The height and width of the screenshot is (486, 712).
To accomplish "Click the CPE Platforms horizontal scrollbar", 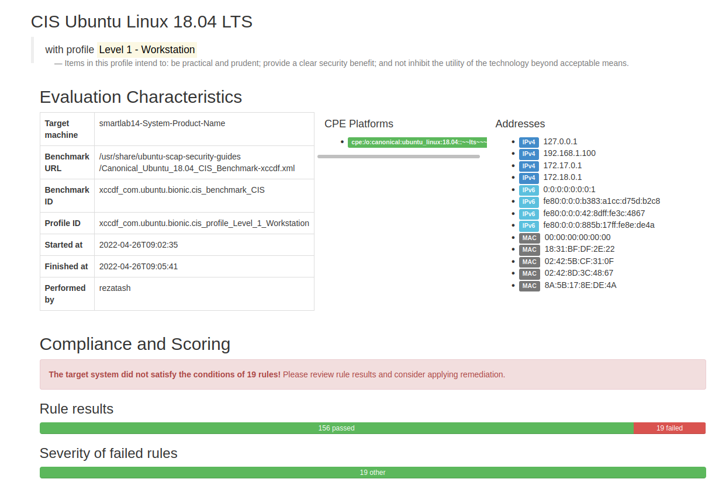I will (399, 157).
